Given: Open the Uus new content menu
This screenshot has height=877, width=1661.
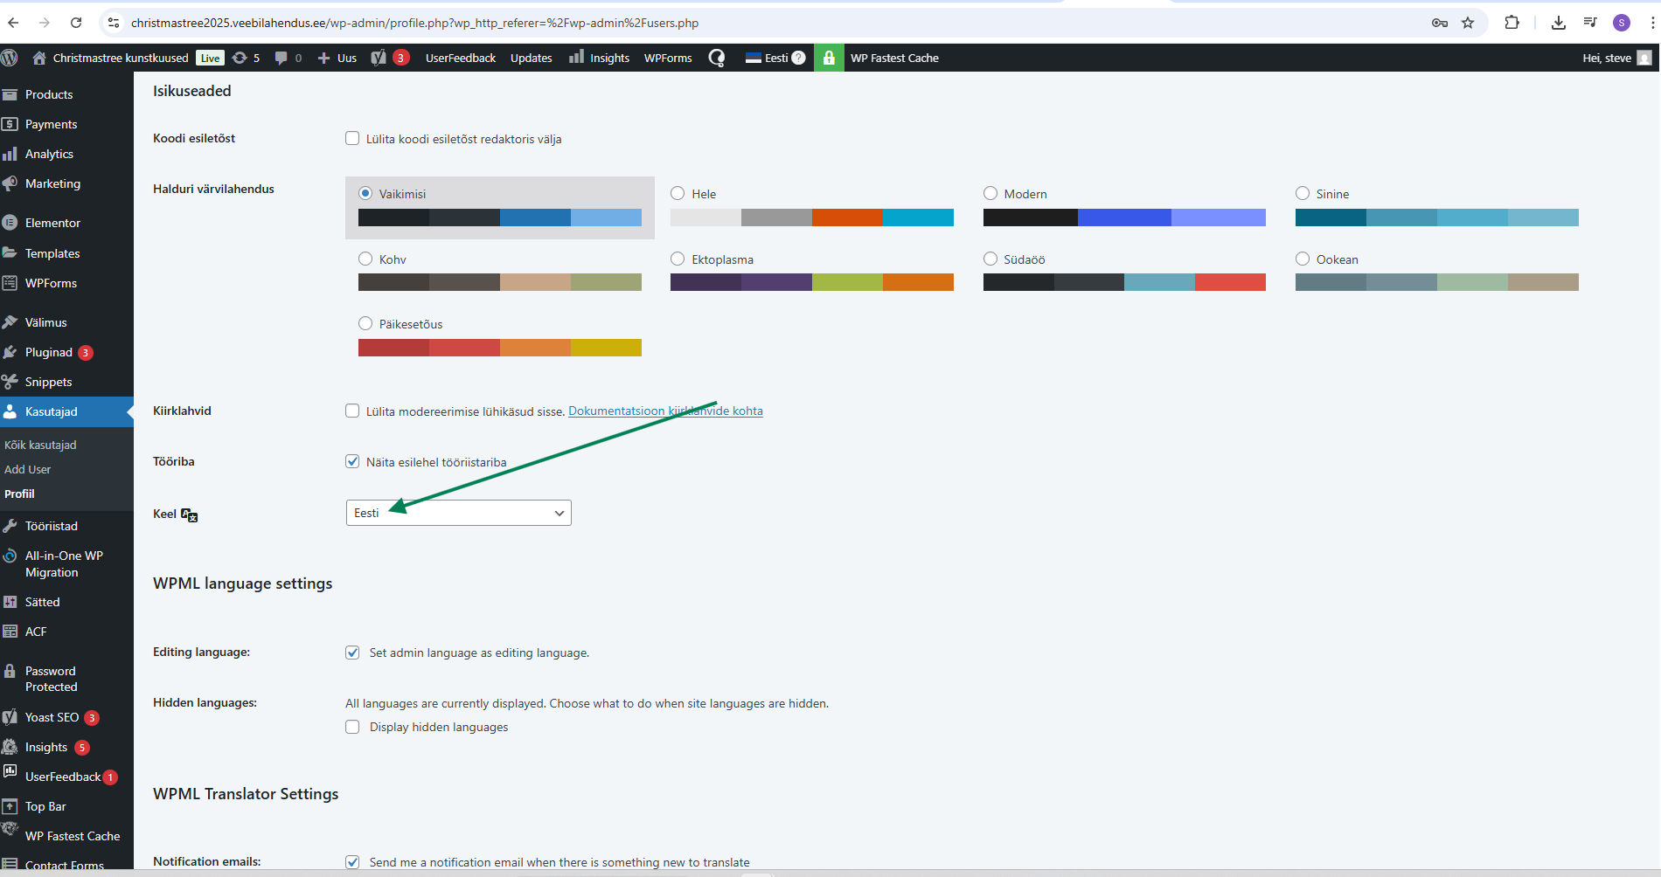Looking at the screenshot, I should pyautogui.click(x=337, y=58).
